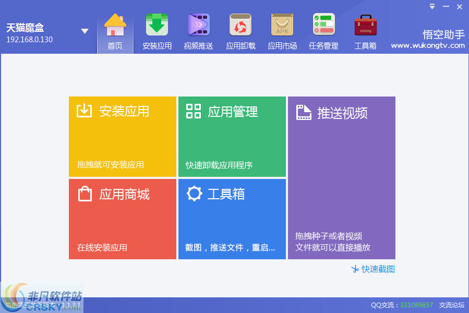The height and width of the screenshot is (313, 469).
Task: Open the device selector arrow next to 天猫魔盒
Action: 85,30
